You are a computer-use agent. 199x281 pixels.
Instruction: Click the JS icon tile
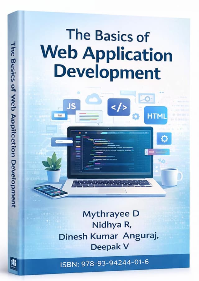click(x=72, y=106)
